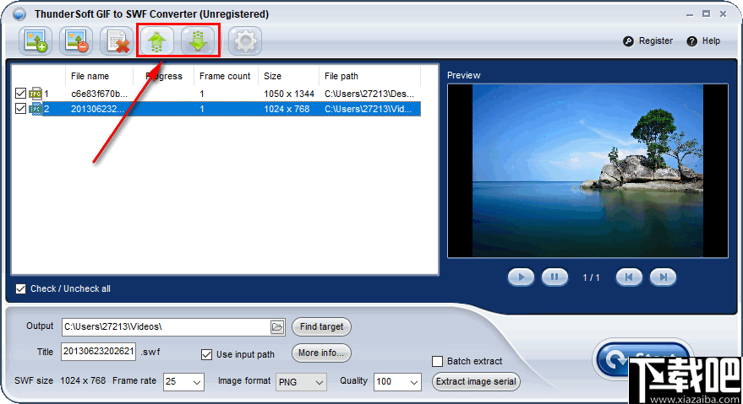
Task: Click the browse folder icon beside Output path
Action: (x=277, y=327)
